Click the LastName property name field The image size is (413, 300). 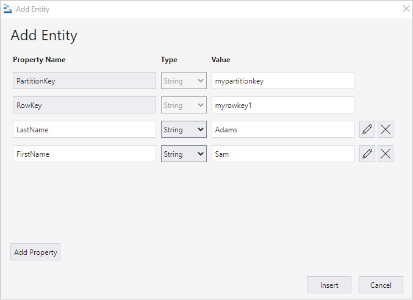click(84, 130)
